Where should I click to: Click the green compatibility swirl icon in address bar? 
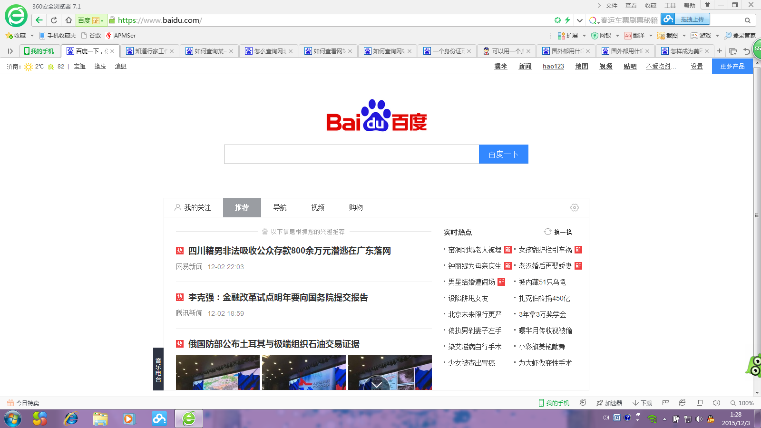(x=557, y=20)
